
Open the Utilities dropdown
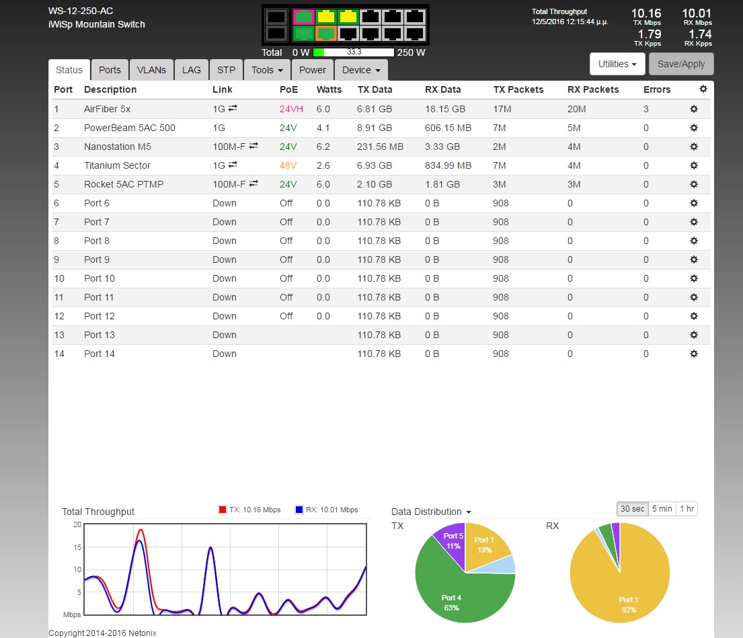coord(617,64)
